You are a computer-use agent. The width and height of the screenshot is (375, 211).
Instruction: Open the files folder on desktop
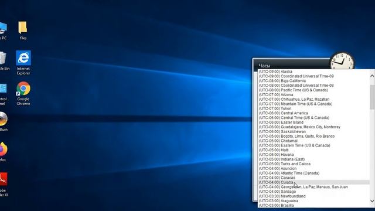(23, 30)
